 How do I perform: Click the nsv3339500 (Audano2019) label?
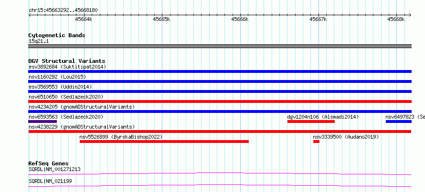coord(346,137)
